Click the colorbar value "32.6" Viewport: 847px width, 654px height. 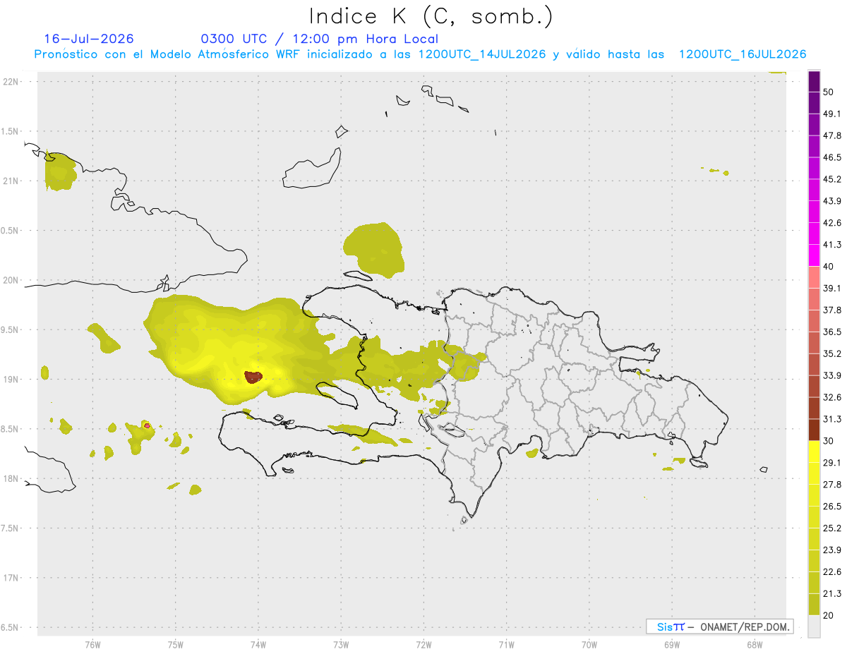(x=832, y=397)
